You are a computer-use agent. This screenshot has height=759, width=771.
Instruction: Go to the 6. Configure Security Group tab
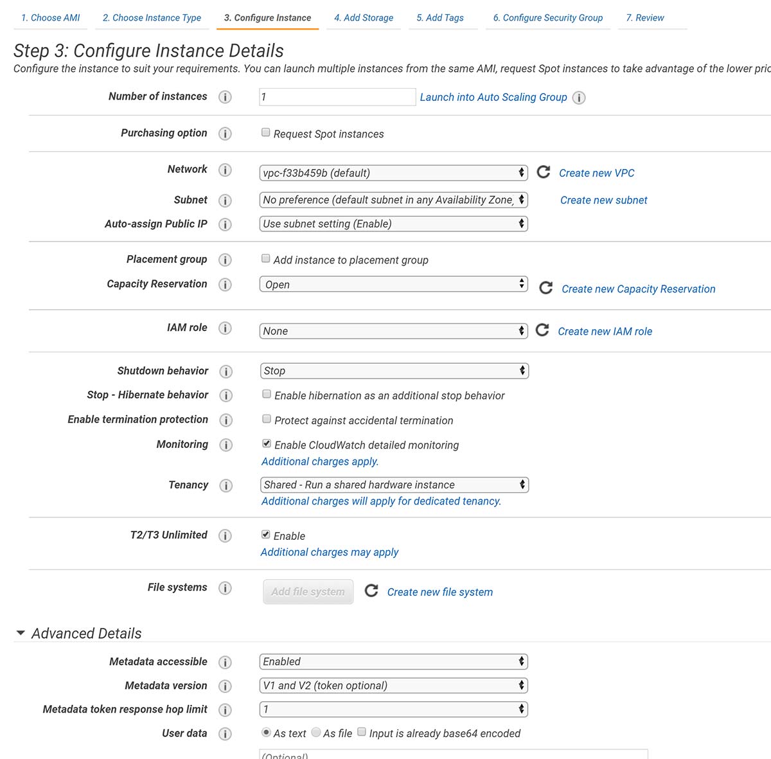(x=548, y=17)
